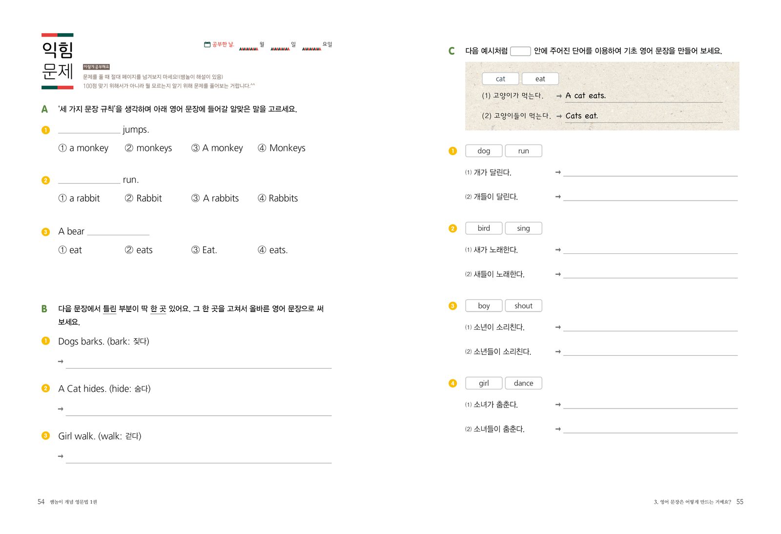Click the 'run' word box
Image resolution: width=781 pixels, height=534 pixels.
point(523,151)
